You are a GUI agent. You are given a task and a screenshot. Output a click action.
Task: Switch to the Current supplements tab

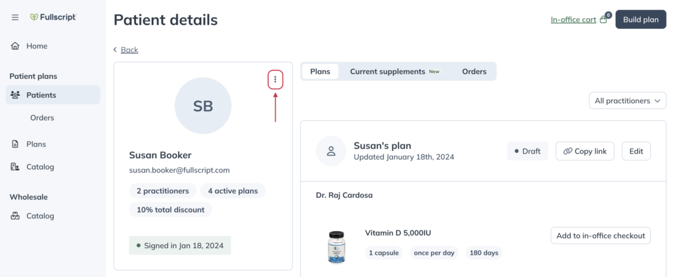[x=388, y=72]
